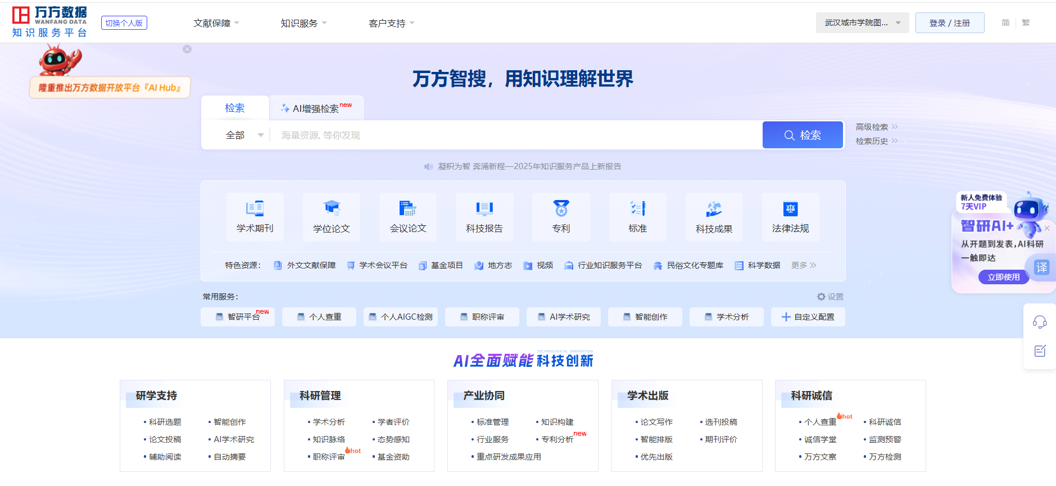The image size is (1056, 486).
Task: Open 万方检测 under 科研诚信
Action: 885,457
